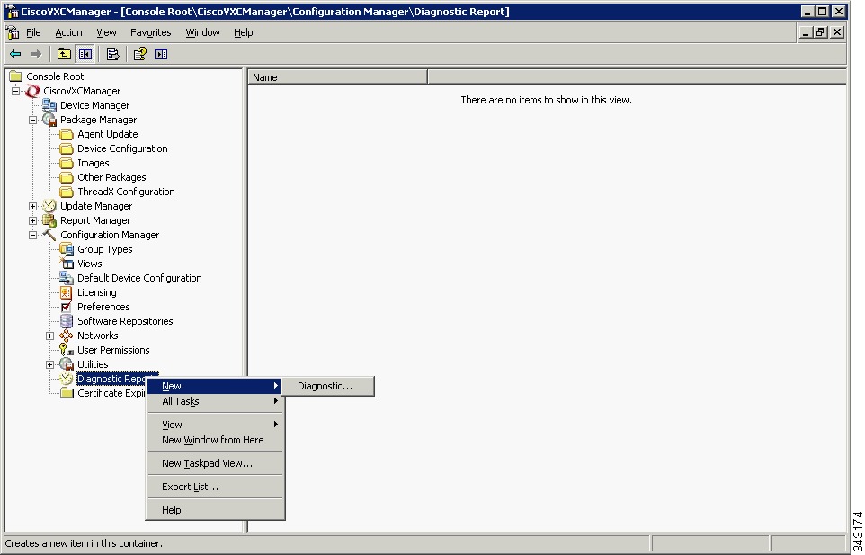Select the Software Repositories tree label
The height and width of the screenshot is (555, 865).
pyautogui.click(x=125, y=321)
